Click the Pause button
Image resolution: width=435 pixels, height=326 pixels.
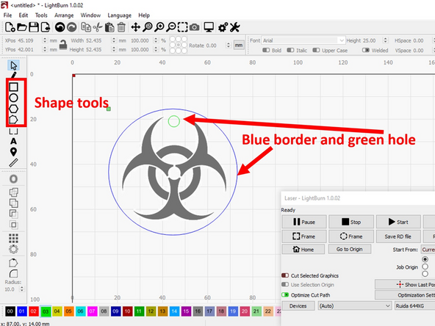304,222
